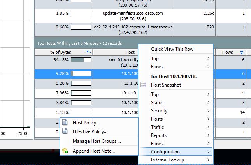
Task: Click the 0.66% percentage text
Action: 62,27
